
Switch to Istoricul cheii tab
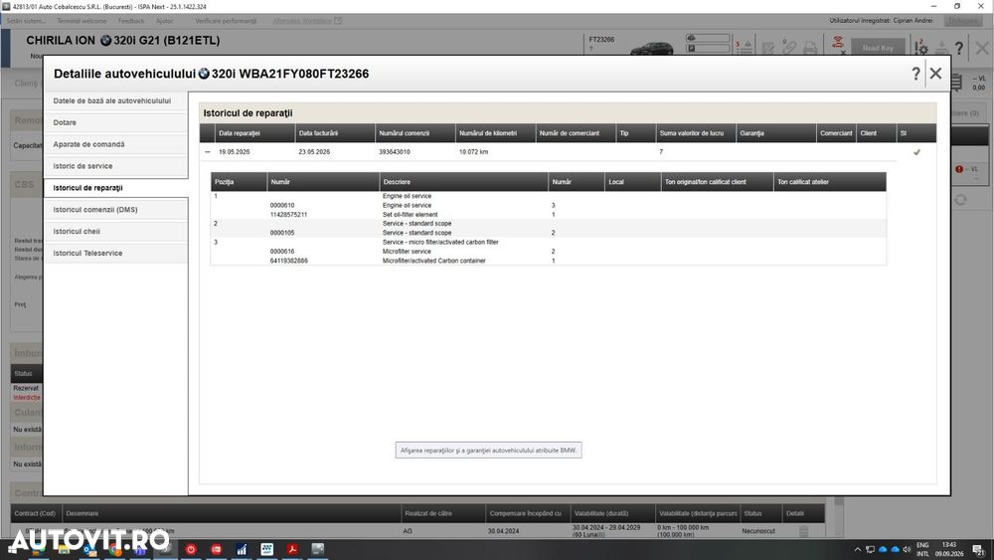pos(115,232)
